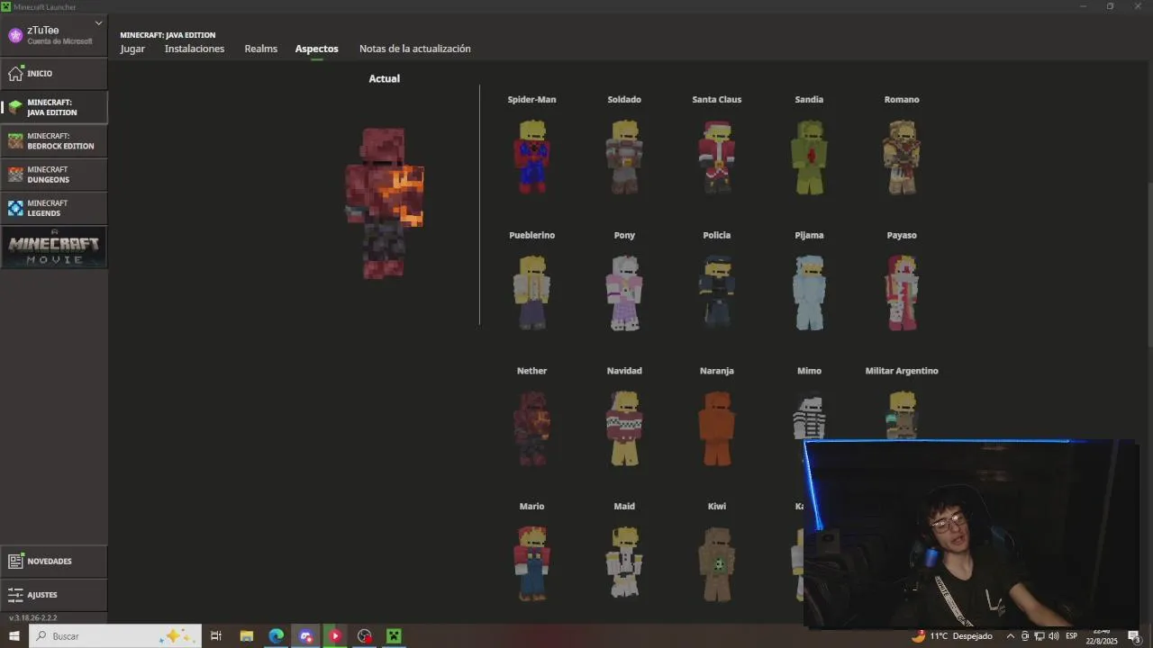The height and width of the screenshot is (648, 1153).
Task: Pick the Nether skin
Action: (x=532, y=428)
